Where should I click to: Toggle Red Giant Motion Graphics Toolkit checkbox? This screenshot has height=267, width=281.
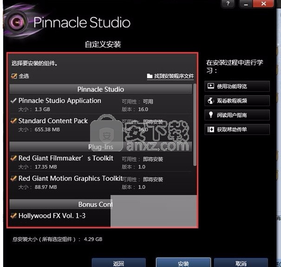[x=13, y=178]
